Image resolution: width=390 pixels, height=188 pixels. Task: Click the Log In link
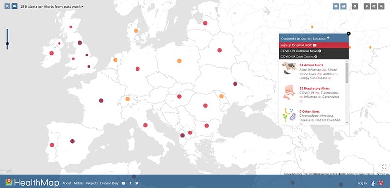pos(362,183)
